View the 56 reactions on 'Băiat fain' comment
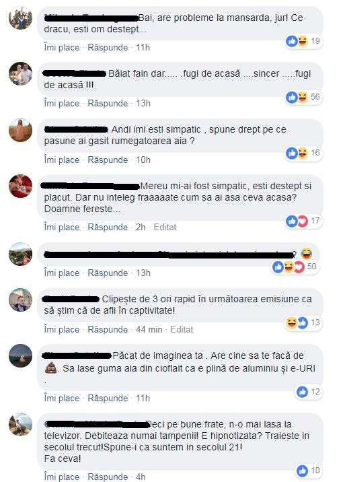The height and width of the screenshot is (482, 345). click(303, 97)
